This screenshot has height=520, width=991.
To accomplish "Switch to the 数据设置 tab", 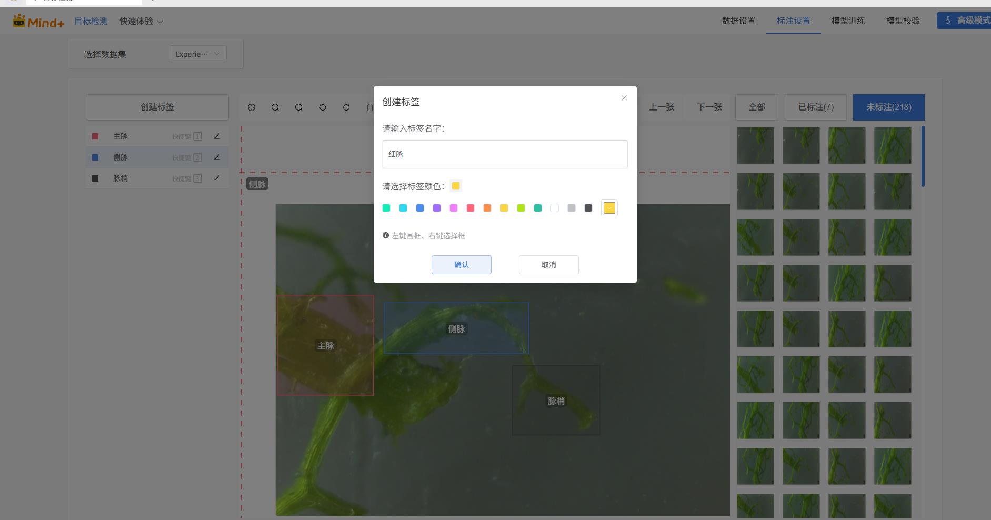I will pos(738,21).
